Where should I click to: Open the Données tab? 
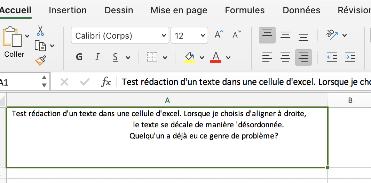coord(301,10)
